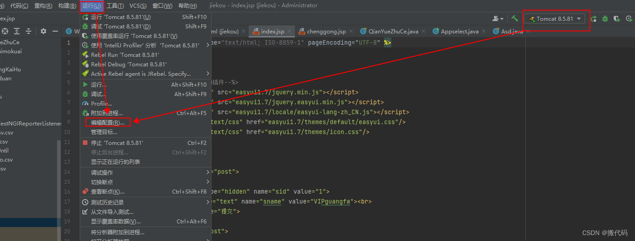Switch to the chenggong.jsp editor tab
635x241 pixels.
coord(326,32)
